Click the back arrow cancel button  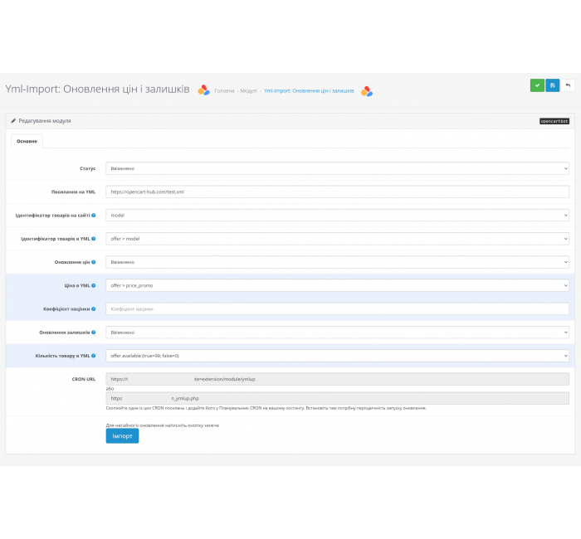pyautogui.click(x=567, y=85)
